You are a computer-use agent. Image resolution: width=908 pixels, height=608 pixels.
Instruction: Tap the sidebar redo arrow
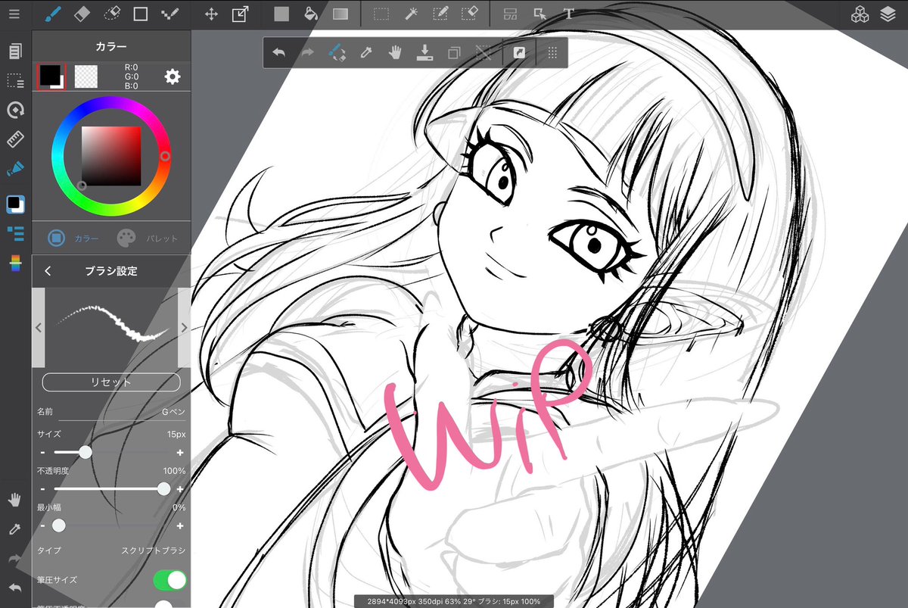(15, 559)
